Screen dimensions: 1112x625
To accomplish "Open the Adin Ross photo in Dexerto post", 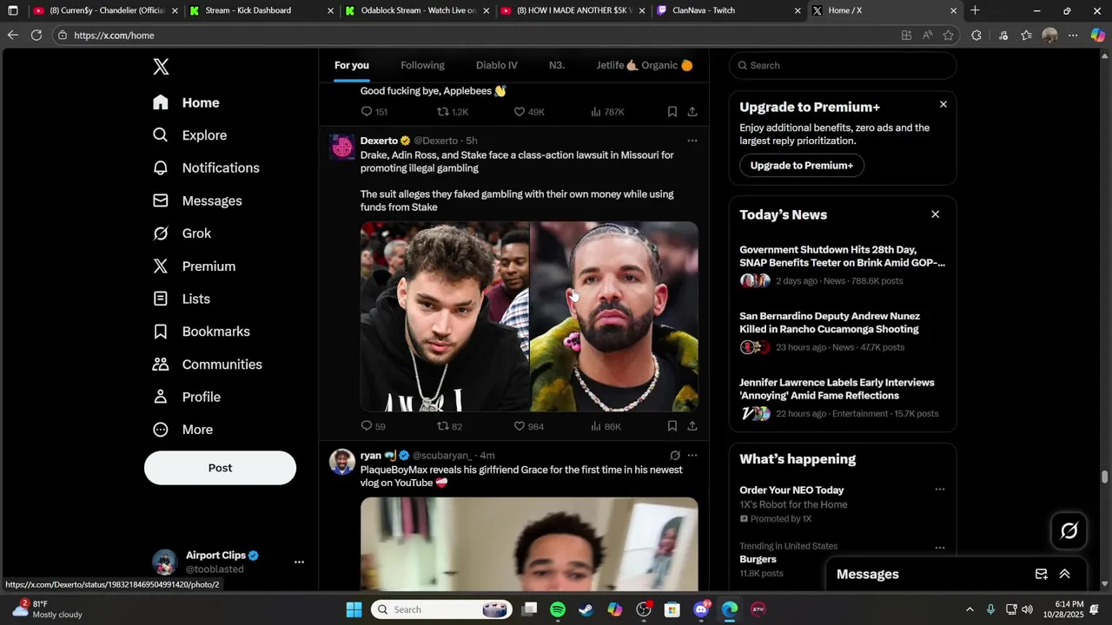I will [x=445, y=317].
